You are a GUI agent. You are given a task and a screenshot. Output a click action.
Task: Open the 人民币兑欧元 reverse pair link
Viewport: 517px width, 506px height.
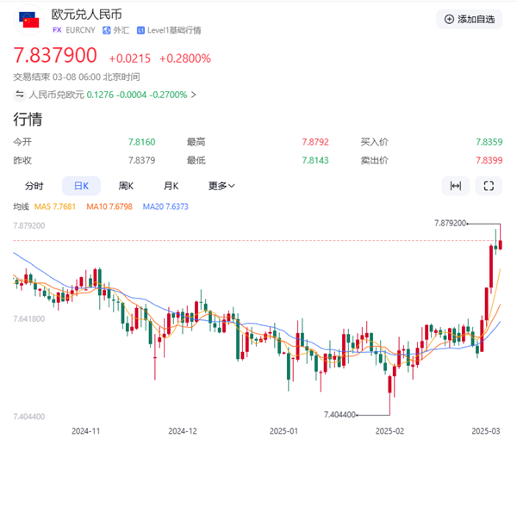pyautogui.click(x=55, y=95)
